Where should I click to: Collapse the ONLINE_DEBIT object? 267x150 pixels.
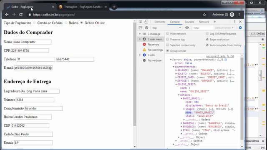[176, 84]
